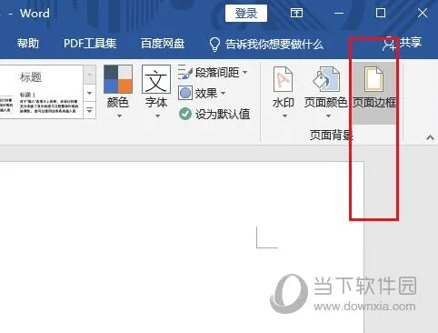Screen dimensions: 438x333
Task: Click the Share (共享) button
Action: point(402,43)
